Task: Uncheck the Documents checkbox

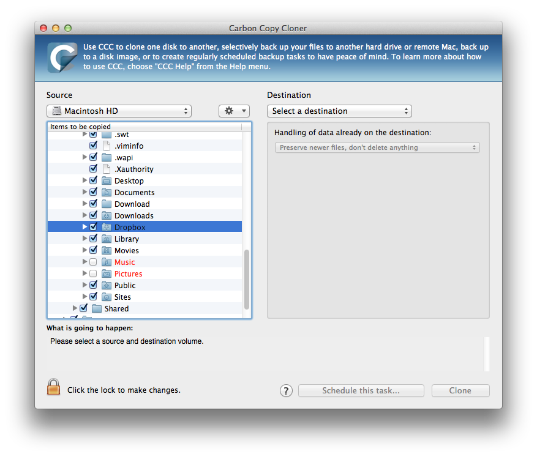Action: coord(93,192)
